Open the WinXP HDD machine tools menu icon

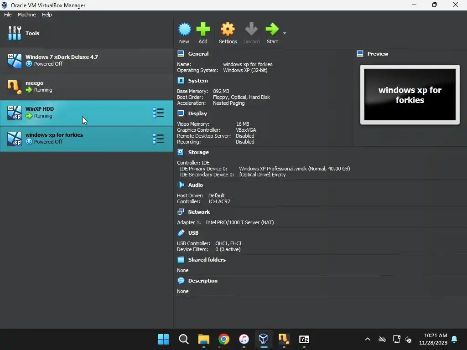158,113
